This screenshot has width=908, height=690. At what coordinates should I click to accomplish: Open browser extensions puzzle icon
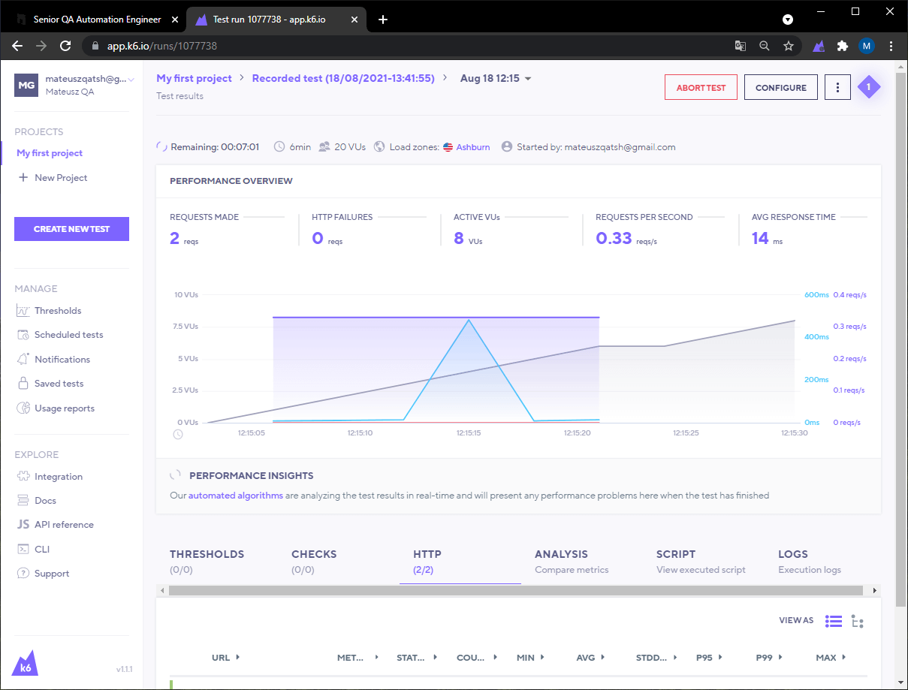pos(843,46)
